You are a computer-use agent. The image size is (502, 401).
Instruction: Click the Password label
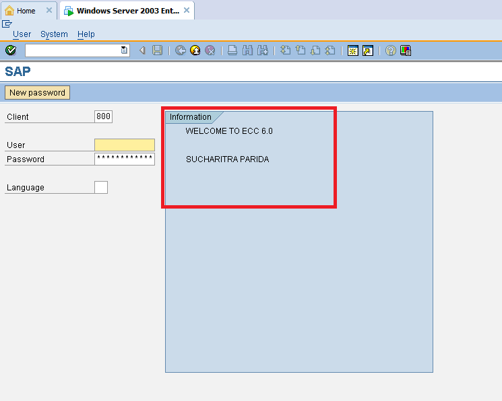[26, 159]
